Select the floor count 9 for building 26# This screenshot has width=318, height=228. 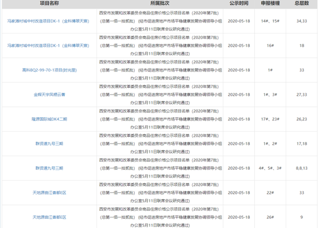[x=302, y=217]
